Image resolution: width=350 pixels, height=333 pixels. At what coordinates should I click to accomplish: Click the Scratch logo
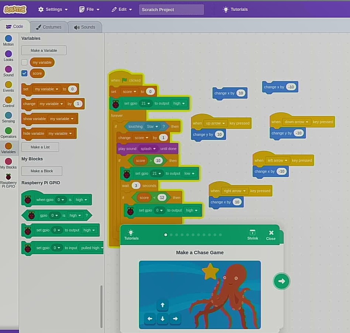tap(15, 9)
